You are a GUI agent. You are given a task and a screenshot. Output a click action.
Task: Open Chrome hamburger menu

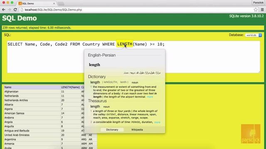(x=262, y=10)
